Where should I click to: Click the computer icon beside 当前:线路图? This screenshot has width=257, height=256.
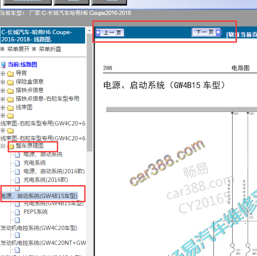(3, 65)
